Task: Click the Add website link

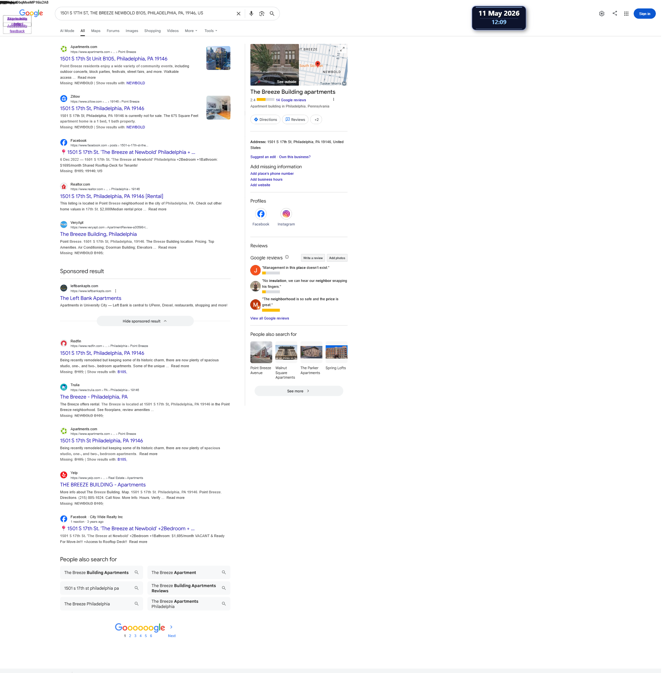Action: (x=260, y=185)
